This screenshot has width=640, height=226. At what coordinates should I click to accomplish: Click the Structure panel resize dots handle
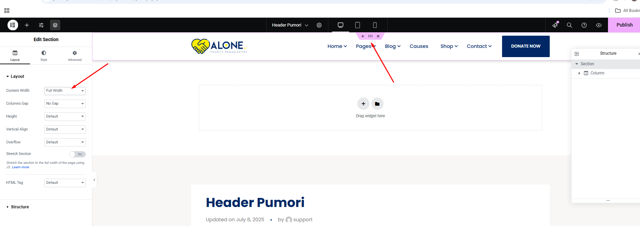tap(608, 201)
